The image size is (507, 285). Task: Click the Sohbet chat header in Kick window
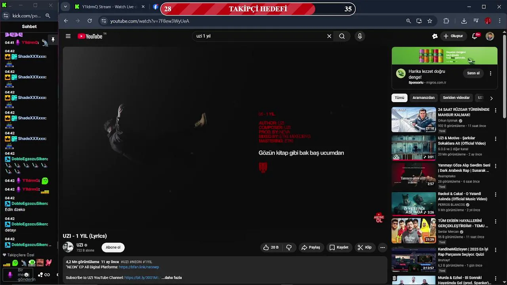[29, 27]
